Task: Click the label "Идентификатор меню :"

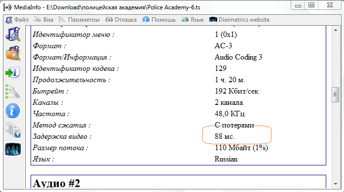Action: click(x=74, y=34)
